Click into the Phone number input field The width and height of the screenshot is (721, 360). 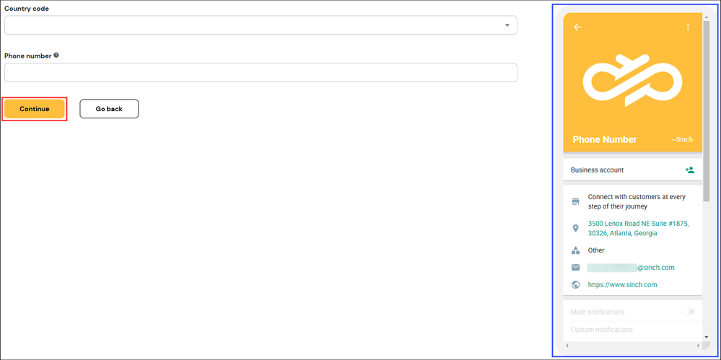click(261, 73)
